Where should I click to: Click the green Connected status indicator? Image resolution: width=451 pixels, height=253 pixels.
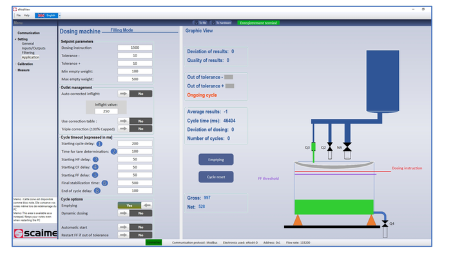(153, 242)
